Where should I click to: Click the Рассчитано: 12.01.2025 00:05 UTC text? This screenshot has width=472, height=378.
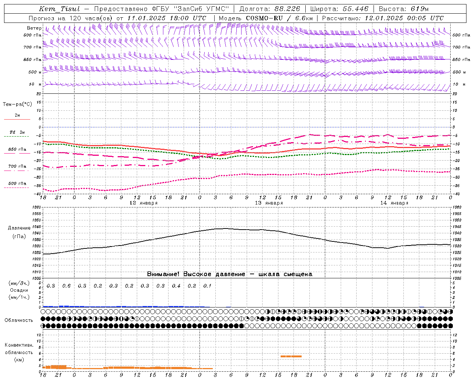pyautogui.click(x=383, y=18)
